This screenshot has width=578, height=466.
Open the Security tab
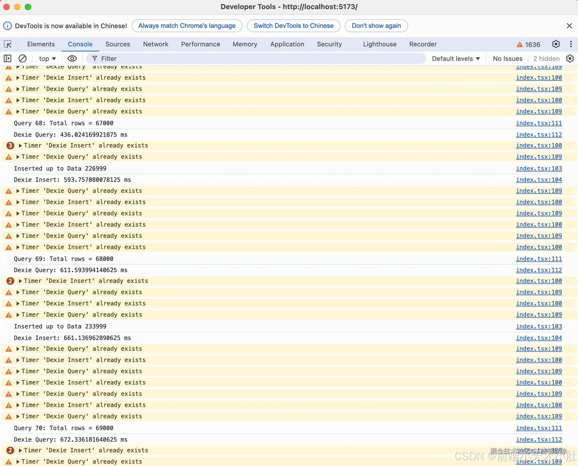coord(329,44)
